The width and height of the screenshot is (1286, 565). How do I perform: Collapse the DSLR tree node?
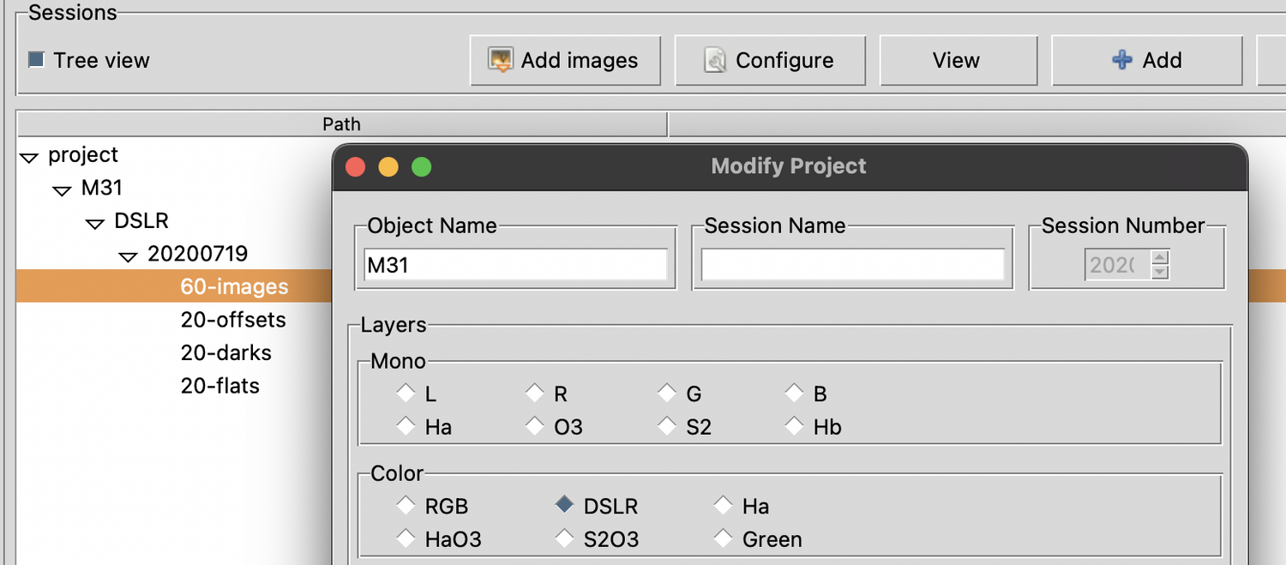[95, 224]
